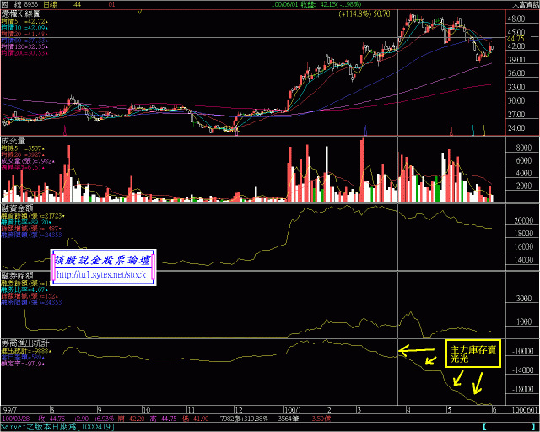Select the 融資限額(張)=24353 readout
Image resolution: width=540 pixels, height=432 pixels.
(31, 235)
